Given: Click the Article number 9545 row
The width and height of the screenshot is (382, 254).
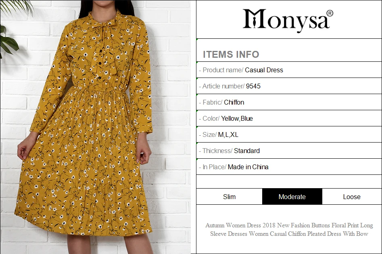Looking at the screenshot, I should tap(289, 86).
